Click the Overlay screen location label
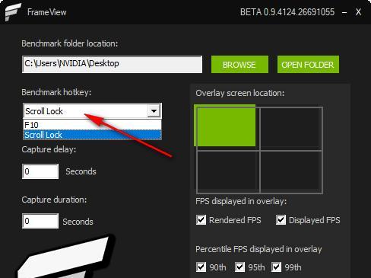Viewport: 371px width, 278px height. pos(240,93)
